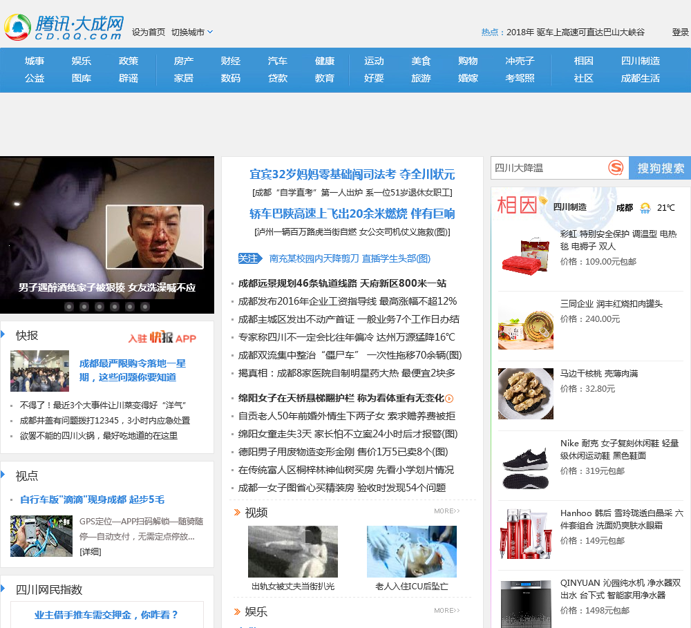Open 成都最严限购令落地一星期 headline
691x628 pixels.
(133, 370)
